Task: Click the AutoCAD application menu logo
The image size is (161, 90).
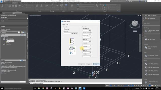Action: (x=2, y=2)
